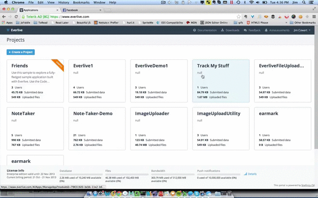The image size is (318, 198).
Task: Click the address bar URL field
Action: tap(131, 16)
